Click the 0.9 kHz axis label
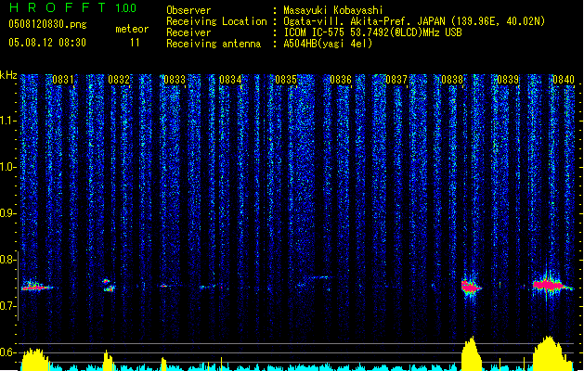 coord(8,213)
